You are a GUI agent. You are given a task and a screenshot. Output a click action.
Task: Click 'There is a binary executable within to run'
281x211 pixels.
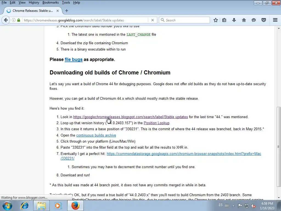coord(93,49)
